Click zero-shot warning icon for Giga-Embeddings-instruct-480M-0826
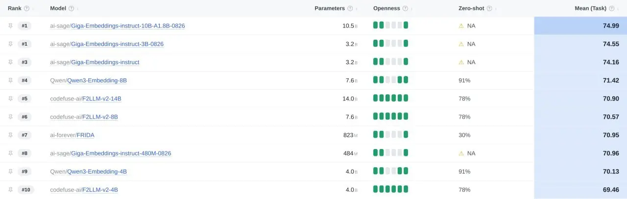Viewport: 627px width, 199px height. click(x=461, y=153)
